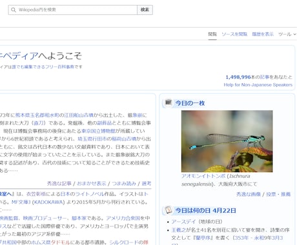Open the KADOKAWA link
297x245 pixels.
point(49,202)
